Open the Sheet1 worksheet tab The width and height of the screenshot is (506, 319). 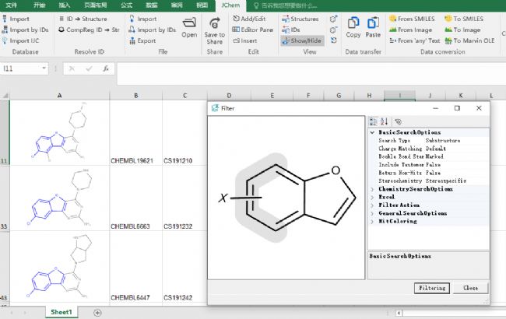click(61, 312)
